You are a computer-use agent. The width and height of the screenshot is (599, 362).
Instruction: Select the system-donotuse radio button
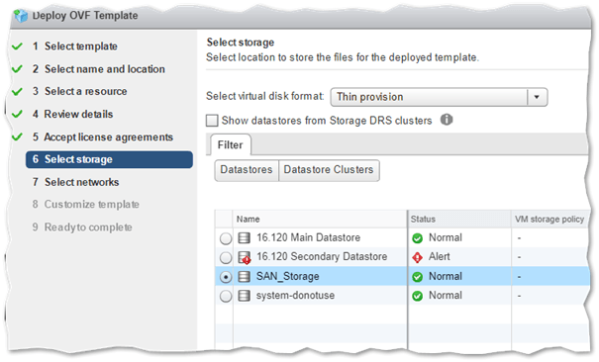[226, 296]
